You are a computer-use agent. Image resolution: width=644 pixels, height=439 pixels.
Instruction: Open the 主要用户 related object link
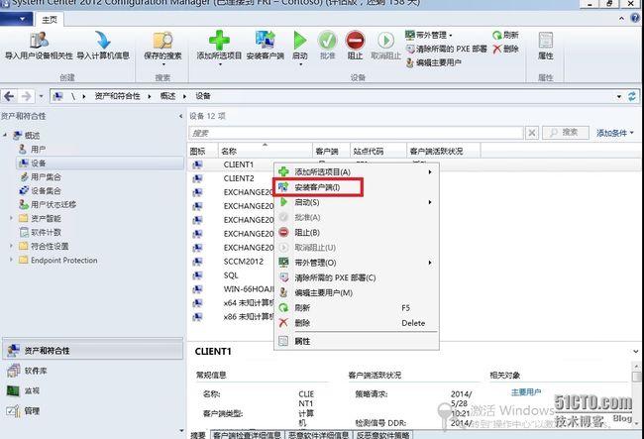[x=526, y=392]
